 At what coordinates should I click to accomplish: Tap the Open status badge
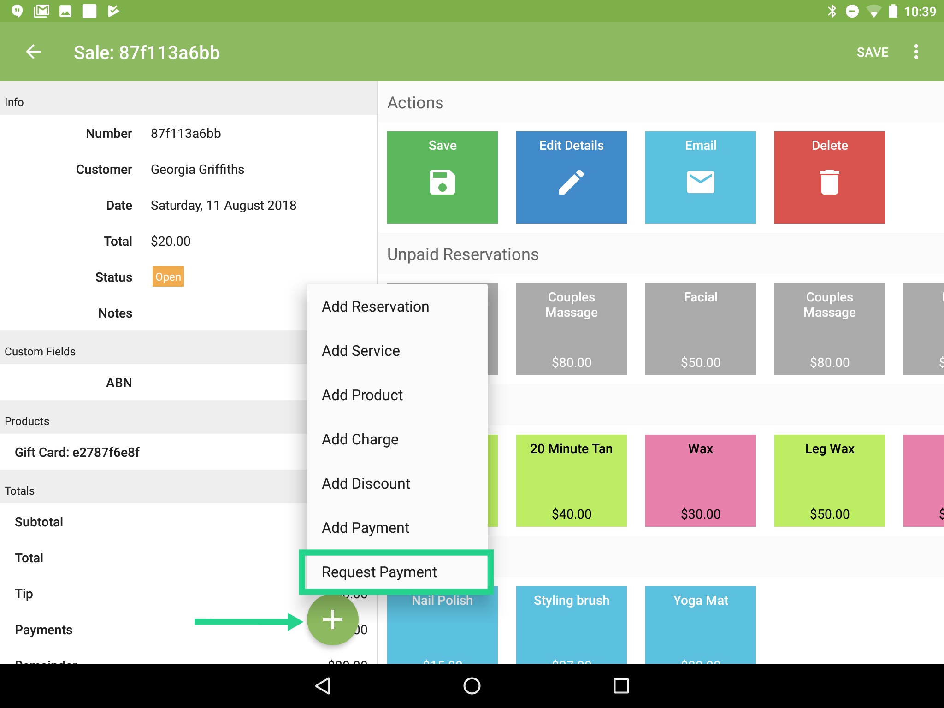click(x=168, y=277)
